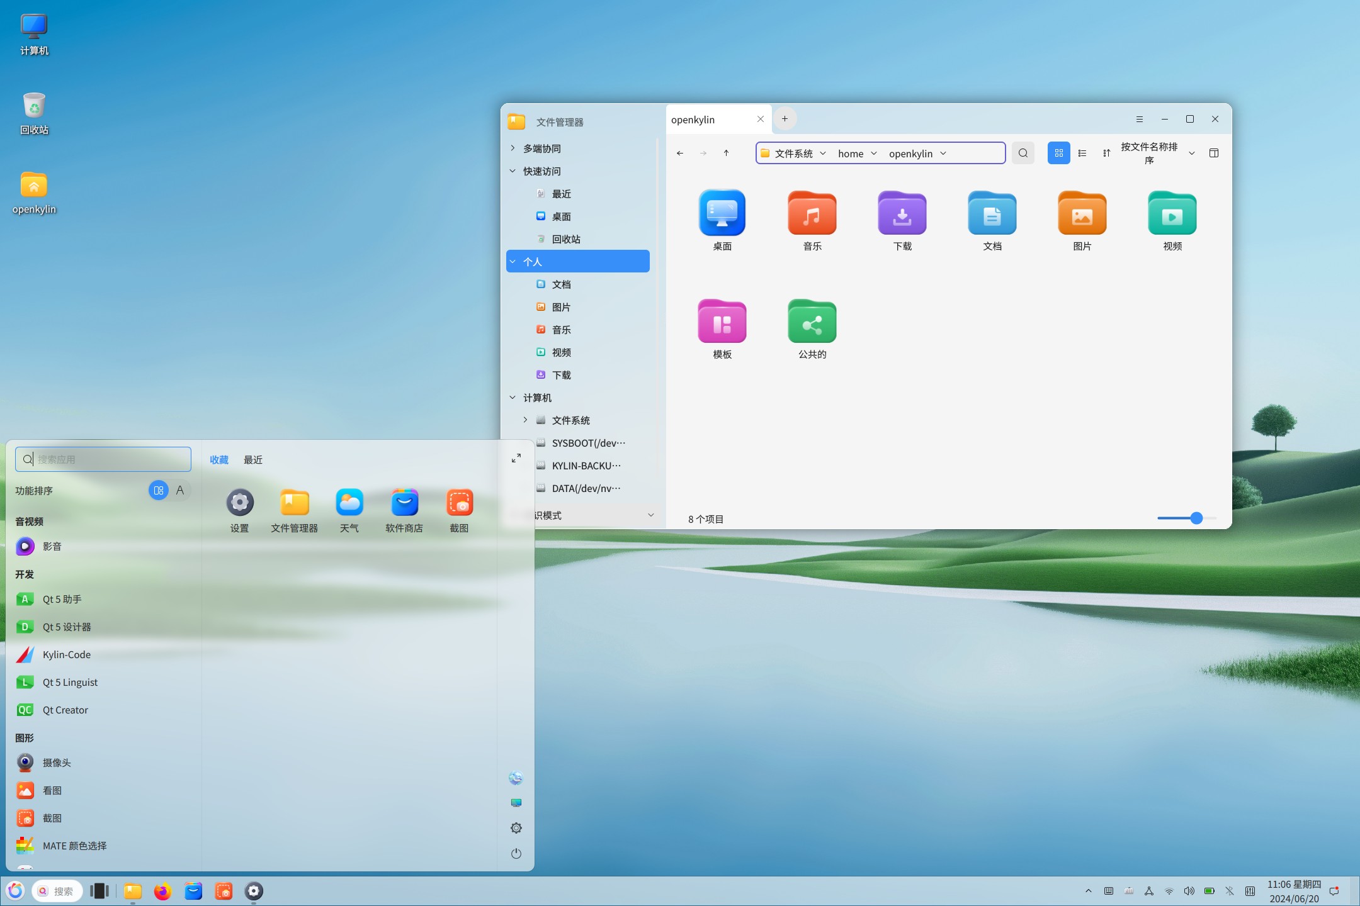Screen dimensions: 1360x906
Task: Open Firefox from the taskbar
Action: [162, 891]
